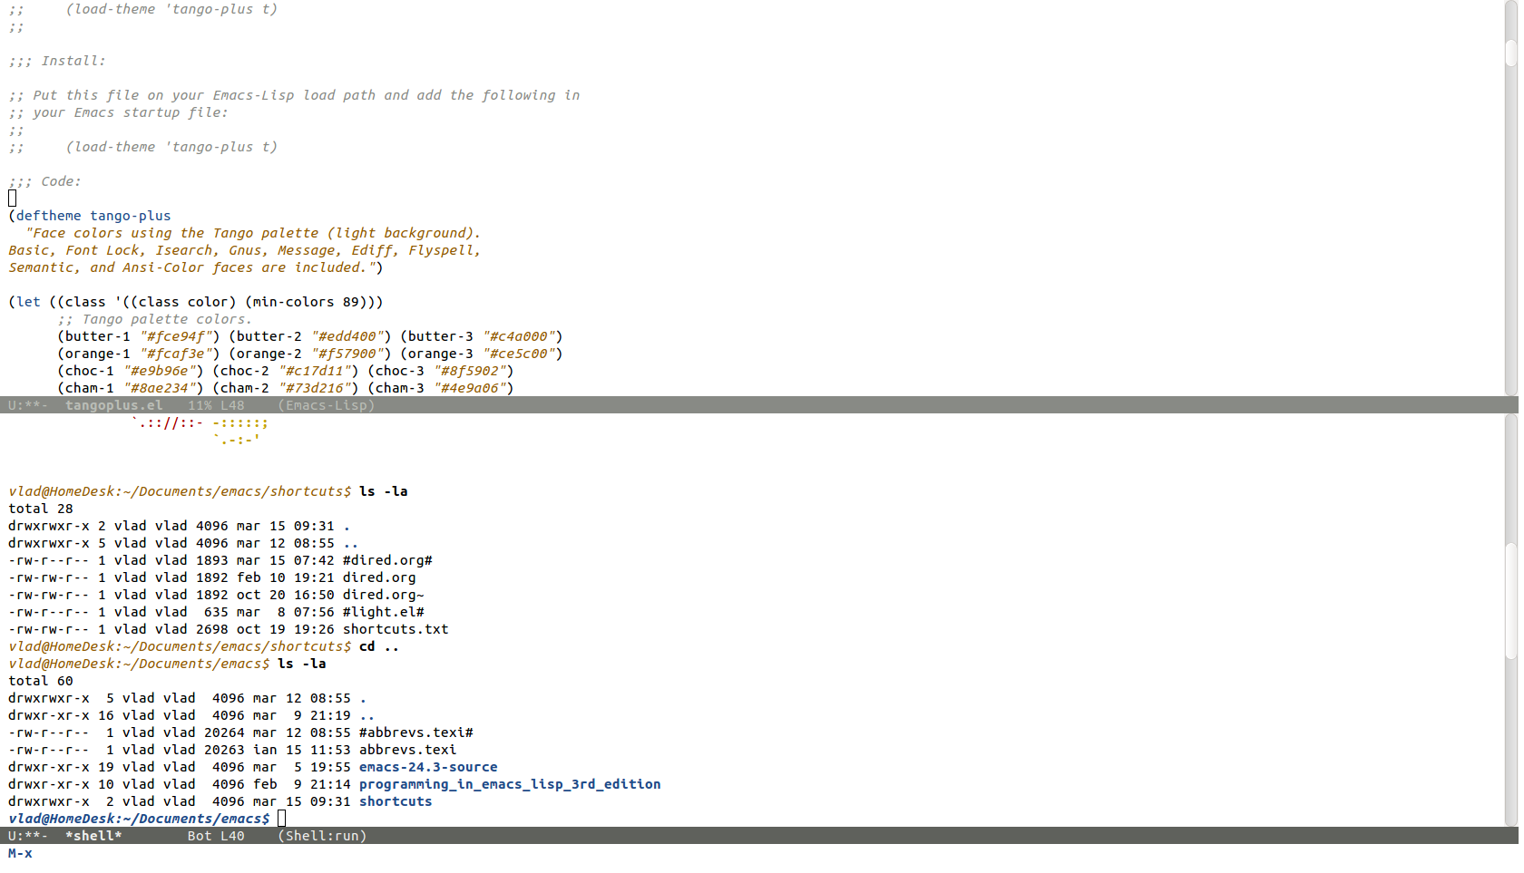The width and height of the screenshot is (1524, 873).
Task: Click color string "#e9b96e" for choc-1
Action: click(159, 371)
